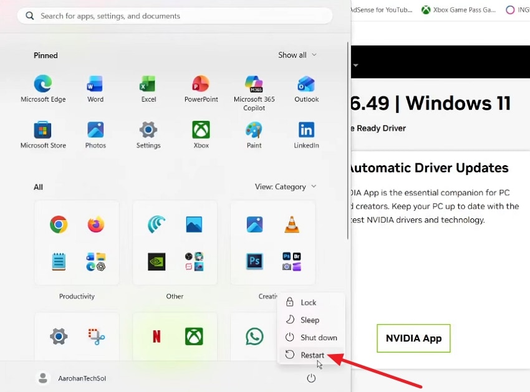Screen dimensions: 530x392
Task: Click the dropdown arrow in NVIDIA black header
Action: [355, 65]
